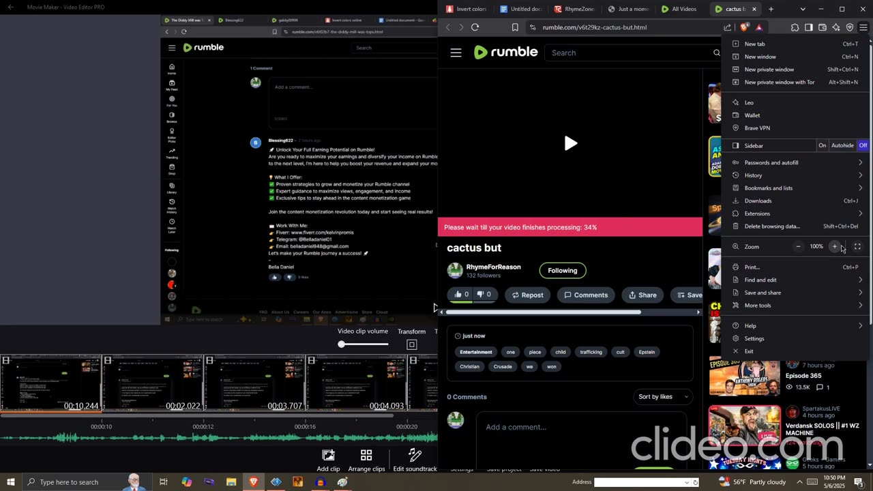The width and height of the screenshot is (873, 491).
Task: Expand the More tools submenu
Action: (795, 306)
